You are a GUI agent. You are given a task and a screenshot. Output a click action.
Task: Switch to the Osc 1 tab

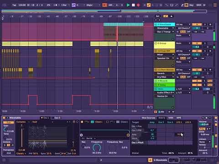pos(45,118)
